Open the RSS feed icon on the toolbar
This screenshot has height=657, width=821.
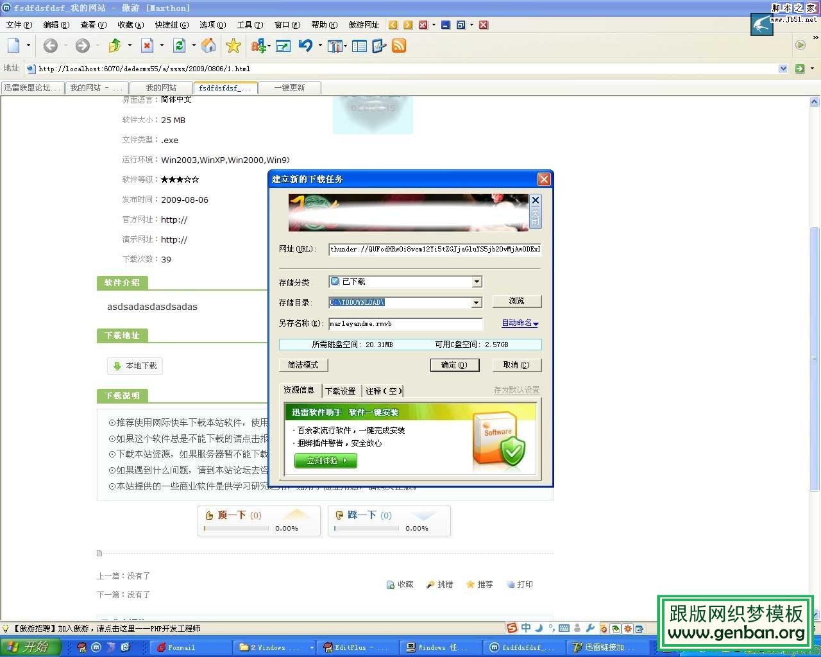click(399, 46)
